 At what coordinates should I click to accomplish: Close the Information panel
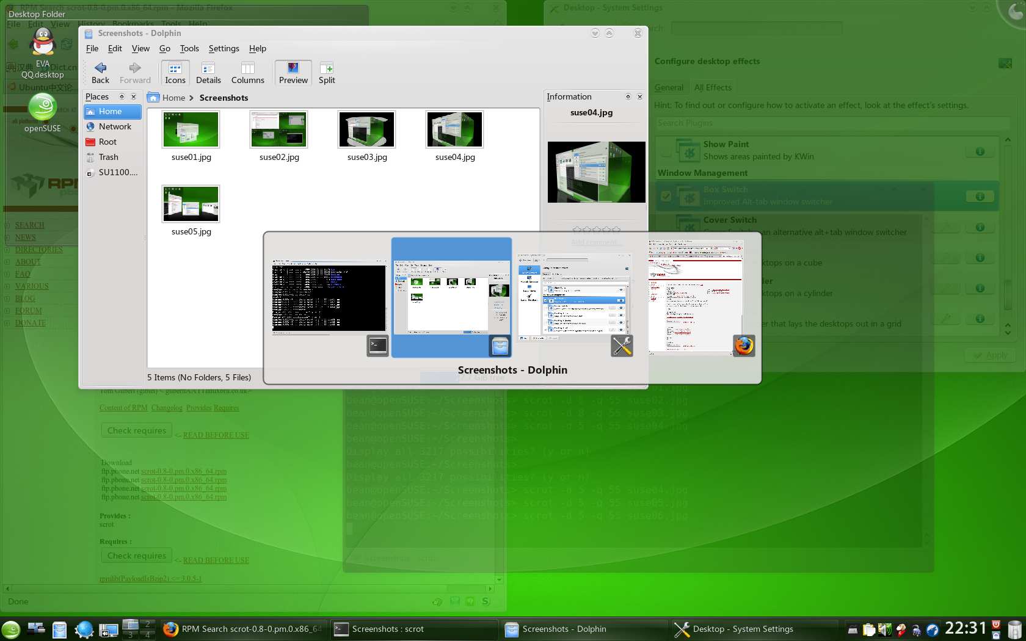639,96
